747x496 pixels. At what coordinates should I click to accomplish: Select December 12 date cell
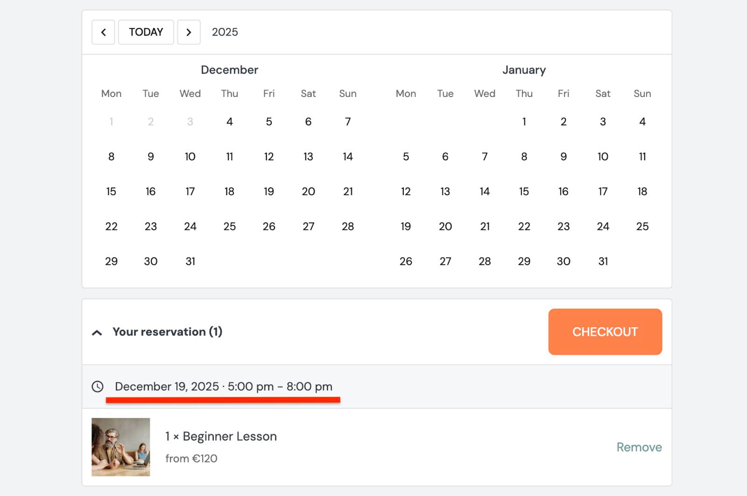[269, 157]
